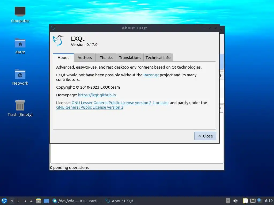
Task: Click the About LXQt title bar window icon
Action: [53, 28]
